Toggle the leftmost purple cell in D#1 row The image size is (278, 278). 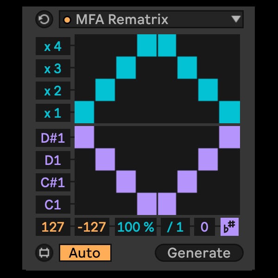click(x=84, y=137)
